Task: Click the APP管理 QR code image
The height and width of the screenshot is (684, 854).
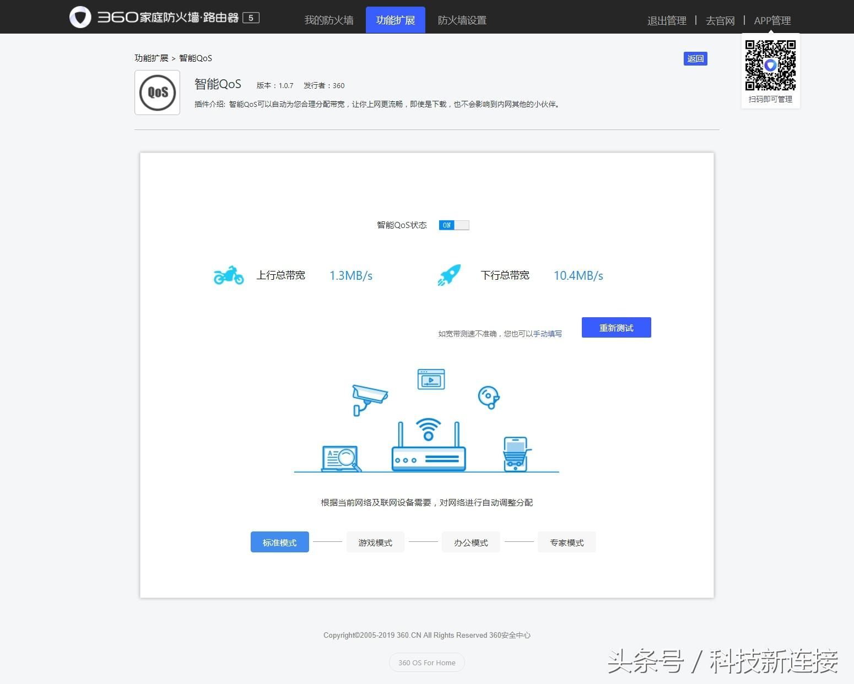Action: (x=770, y=65)
